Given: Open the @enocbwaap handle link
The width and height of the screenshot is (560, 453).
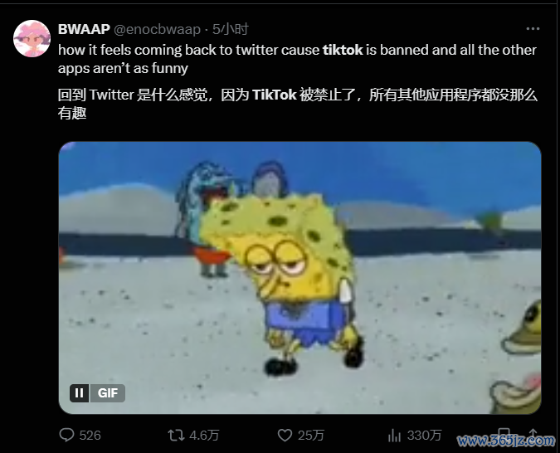Looking at the screenshot, I should point(157,29).
